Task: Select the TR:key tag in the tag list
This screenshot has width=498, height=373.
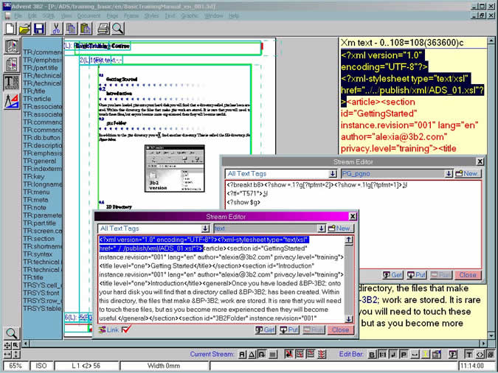Action: coord(34,176)
